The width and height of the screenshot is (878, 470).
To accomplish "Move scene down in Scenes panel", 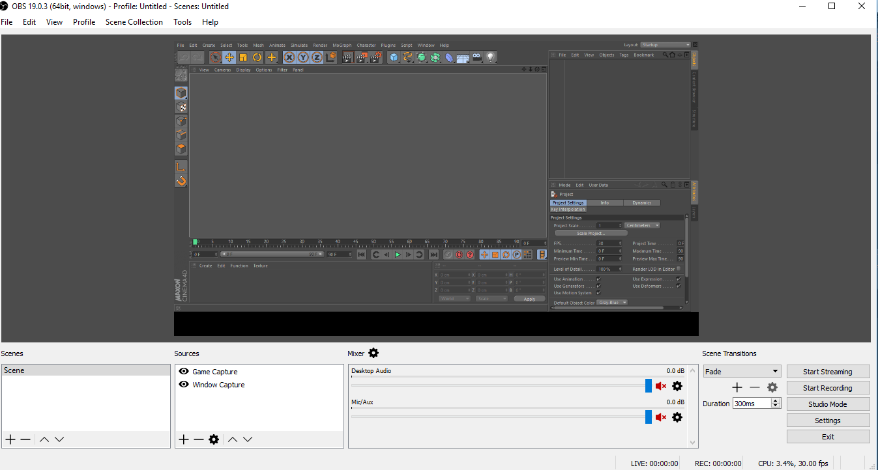I will [x=59, y=439].
